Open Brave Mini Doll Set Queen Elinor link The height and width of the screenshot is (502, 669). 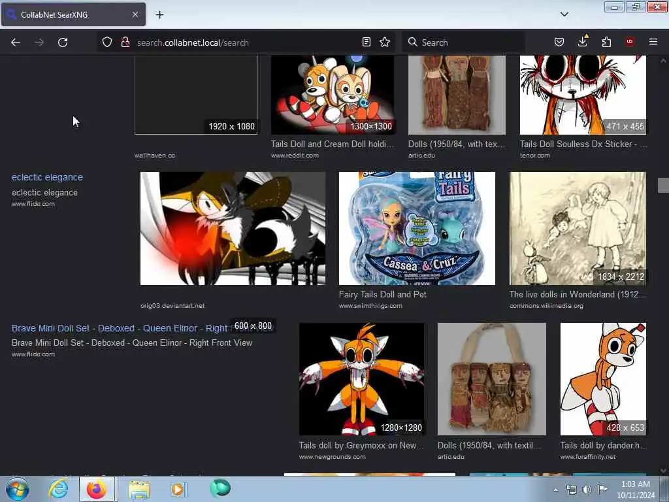pos(120,328)
